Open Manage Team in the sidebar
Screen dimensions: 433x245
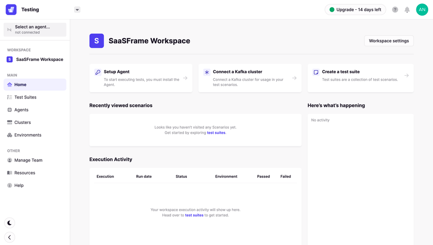[x=35, y=160]
